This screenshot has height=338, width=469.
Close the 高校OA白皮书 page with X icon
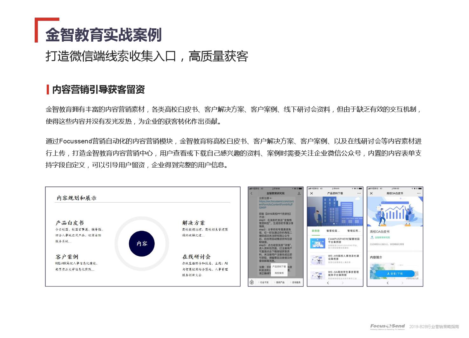(x=371, y=193)
